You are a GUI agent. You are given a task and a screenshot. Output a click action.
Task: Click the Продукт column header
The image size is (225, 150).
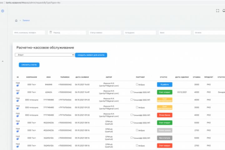click(209, 77)
